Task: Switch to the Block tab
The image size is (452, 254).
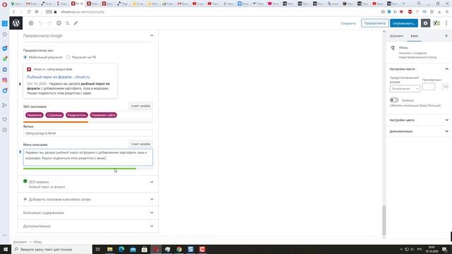Action: pyautogui.click(x=415, y=36)
